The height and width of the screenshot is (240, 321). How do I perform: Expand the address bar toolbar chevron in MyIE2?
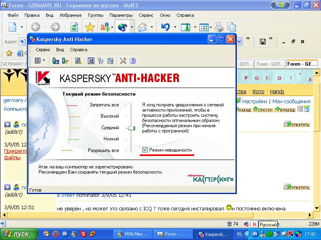[248, 38]
